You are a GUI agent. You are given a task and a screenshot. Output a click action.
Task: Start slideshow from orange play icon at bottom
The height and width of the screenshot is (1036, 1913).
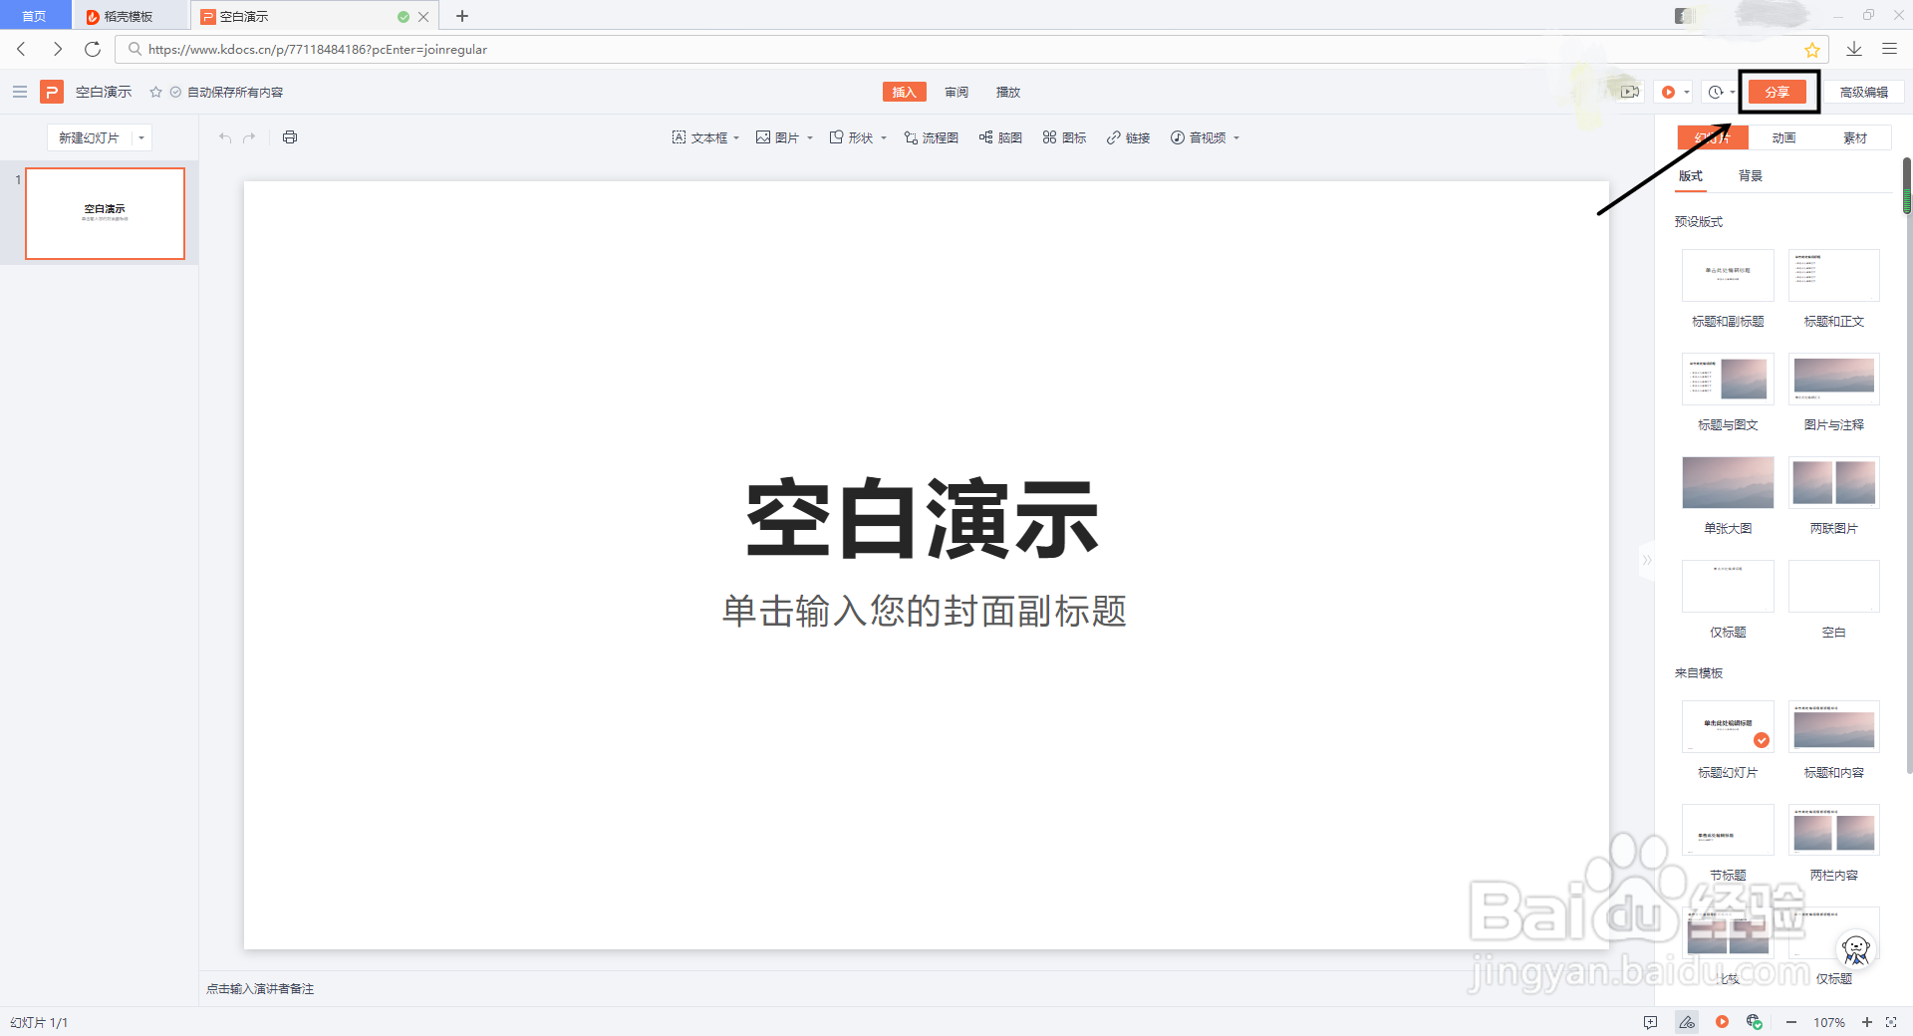1722,1022
